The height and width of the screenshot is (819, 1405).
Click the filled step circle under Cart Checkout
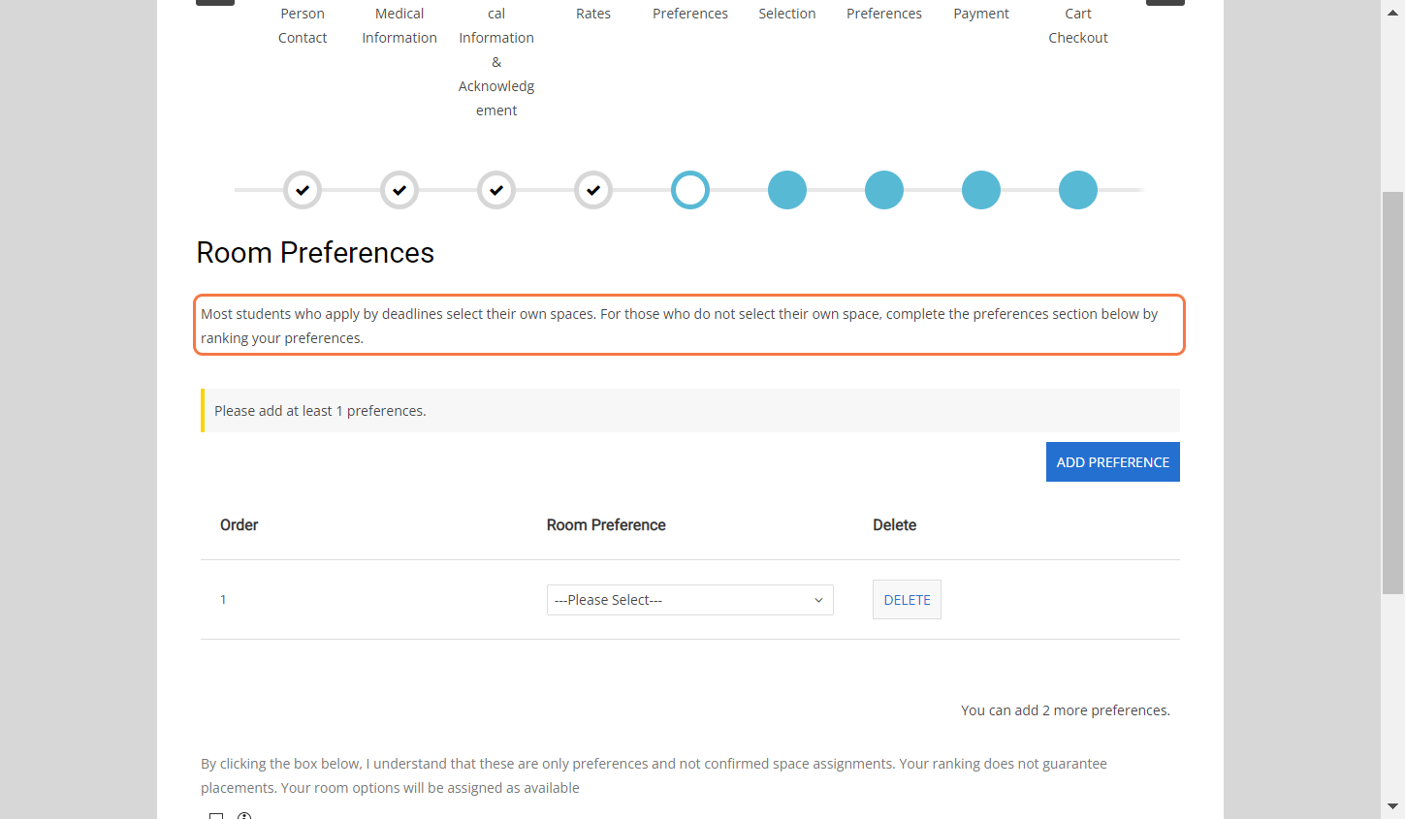coord(1078,190)
